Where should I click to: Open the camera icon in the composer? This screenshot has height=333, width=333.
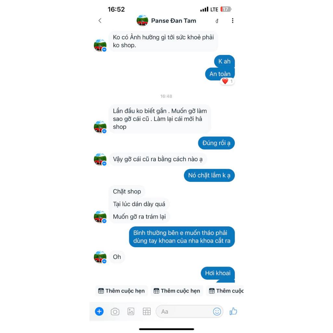tap(115, 312)
